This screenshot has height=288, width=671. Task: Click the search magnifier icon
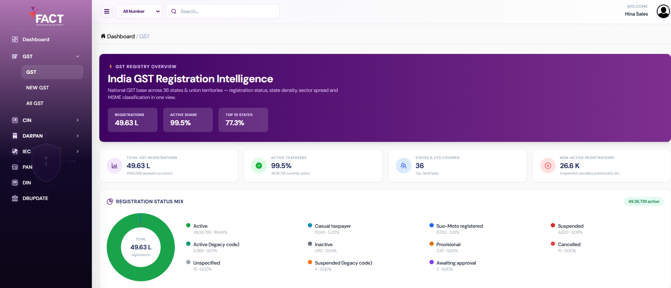(x=174, y=11)
